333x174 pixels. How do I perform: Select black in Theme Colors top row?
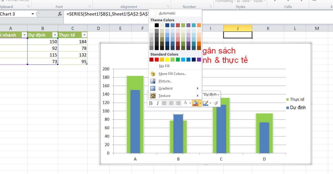tap(157, 25)
